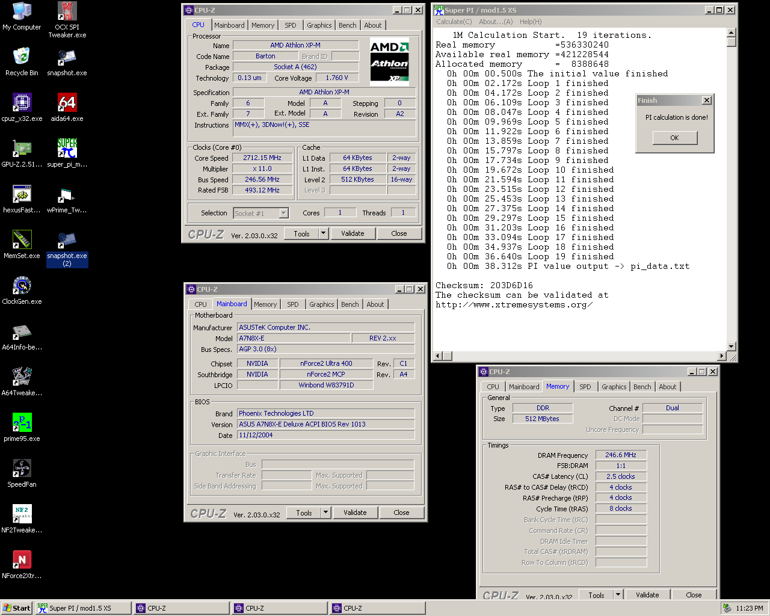The height and width of the screenshot is (616, 770).
Task: Click Validate in the top CPU-Z window
Action: point(353,233)
